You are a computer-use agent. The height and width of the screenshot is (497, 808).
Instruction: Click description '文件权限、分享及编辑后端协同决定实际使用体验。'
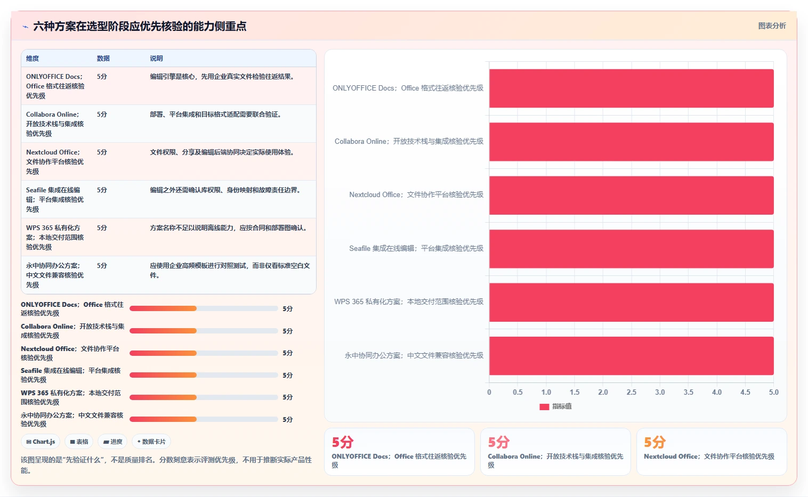(223, 152)
